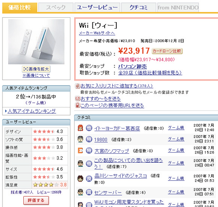218x207 pixels.
Task: Open the ※画像について link
Action: 36,75
